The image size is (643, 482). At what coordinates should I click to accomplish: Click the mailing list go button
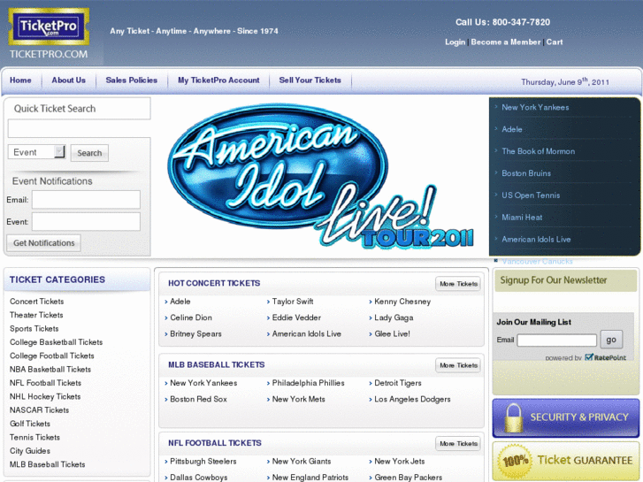[x=611, y=340]
